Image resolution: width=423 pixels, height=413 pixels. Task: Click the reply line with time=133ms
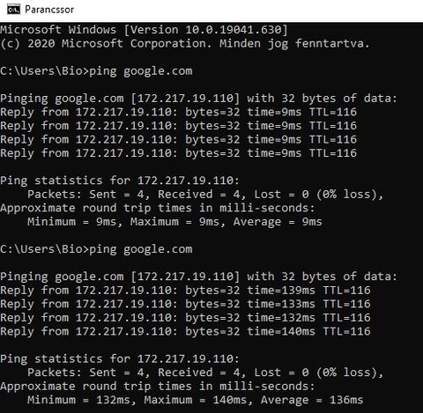[185, 304]
